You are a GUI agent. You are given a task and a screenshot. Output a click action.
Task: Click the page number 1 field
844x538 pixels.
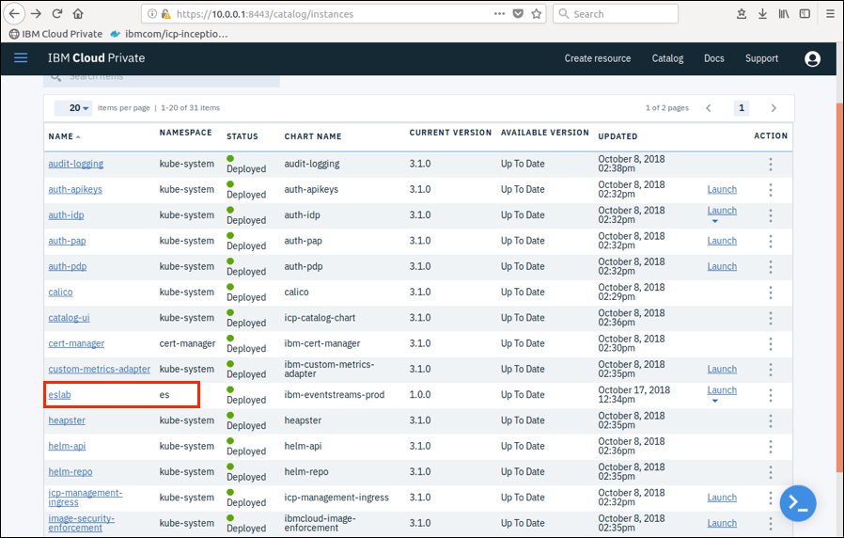click(x=742, y=108)
